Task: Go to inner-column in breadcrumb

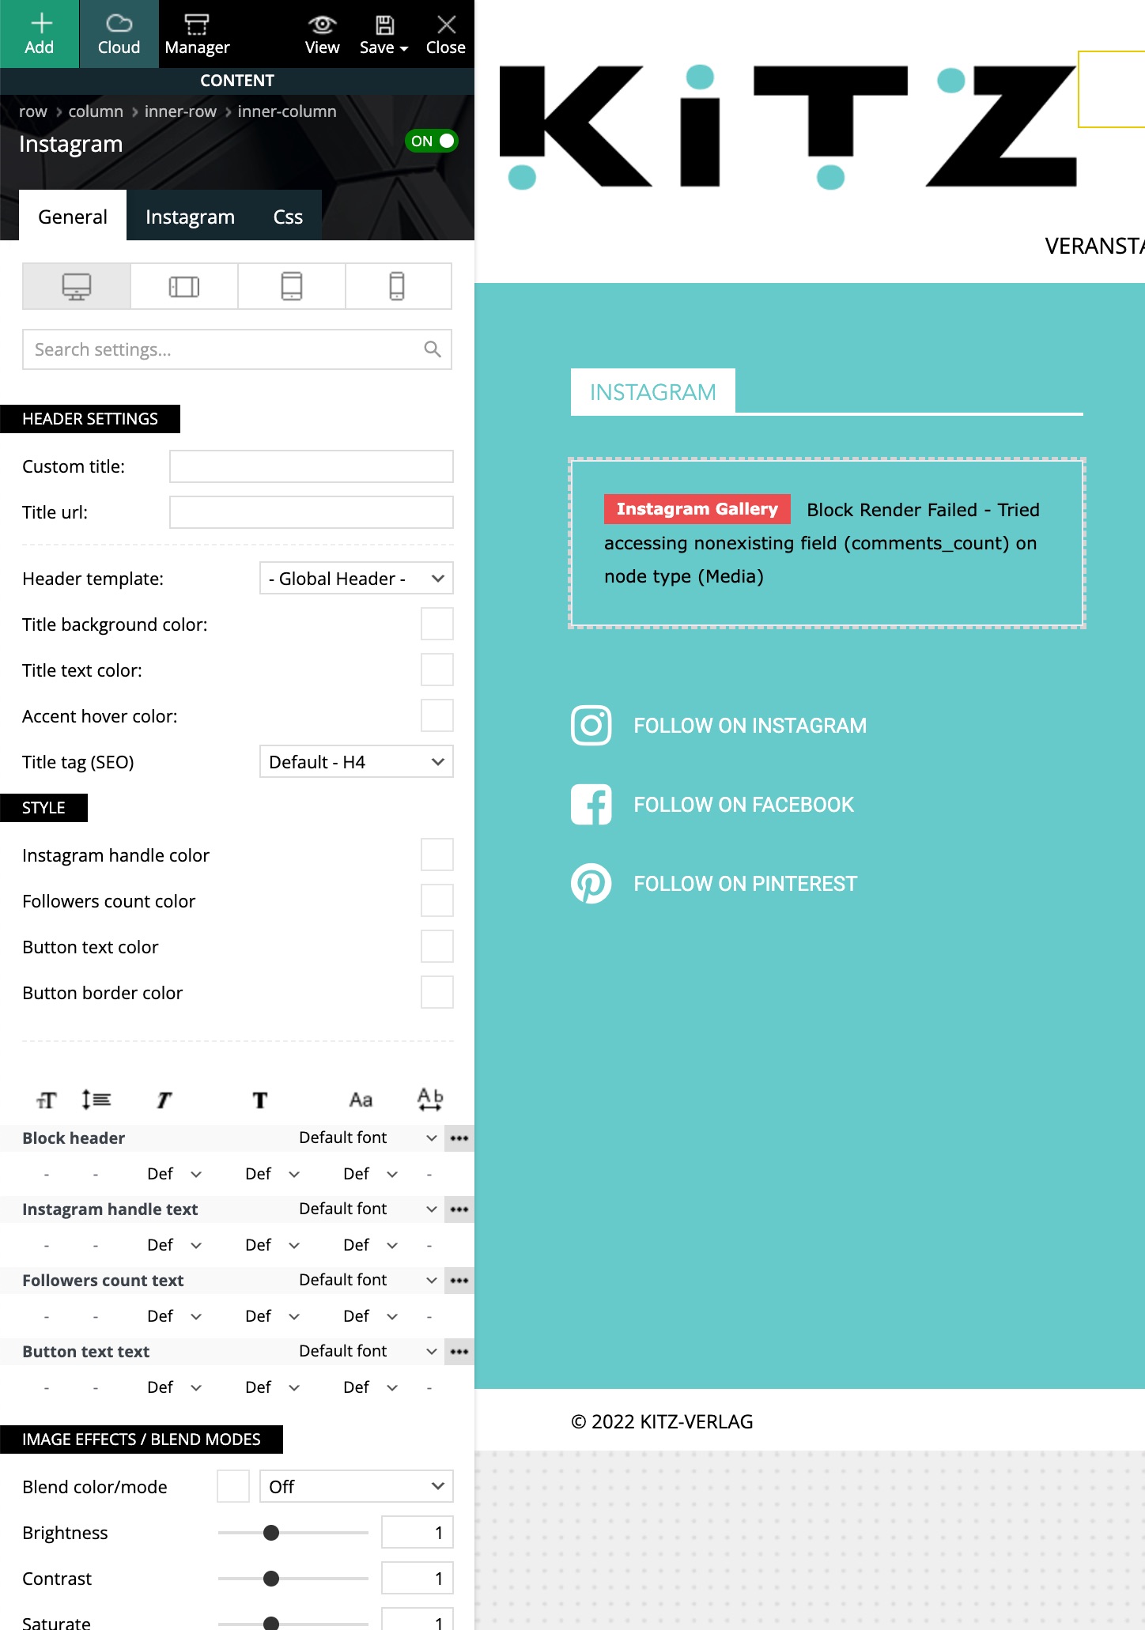Action: click(287, 111)
